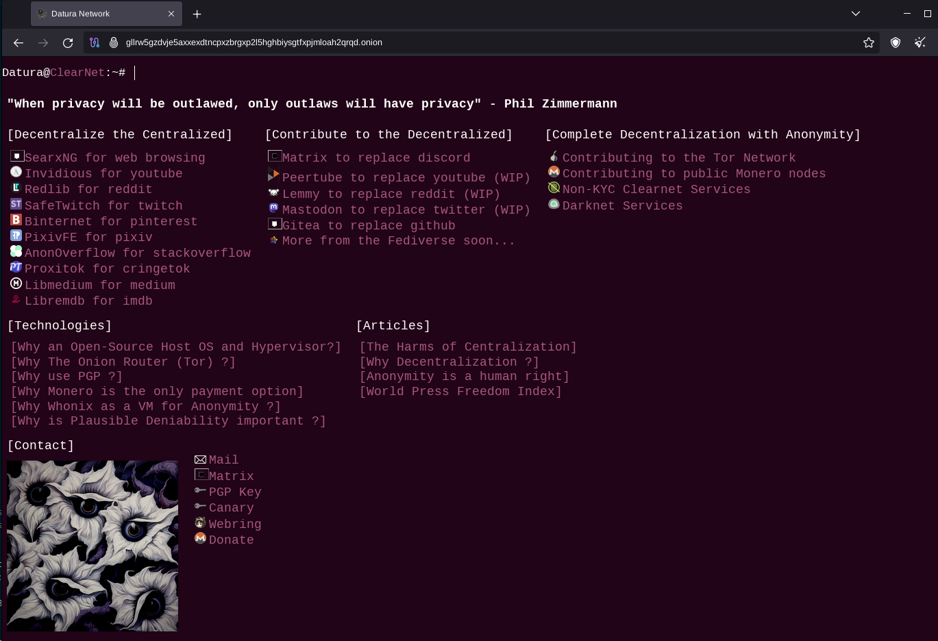
Task: Open Non-KYC Clearnet Services link
Action: click(656, 190)
